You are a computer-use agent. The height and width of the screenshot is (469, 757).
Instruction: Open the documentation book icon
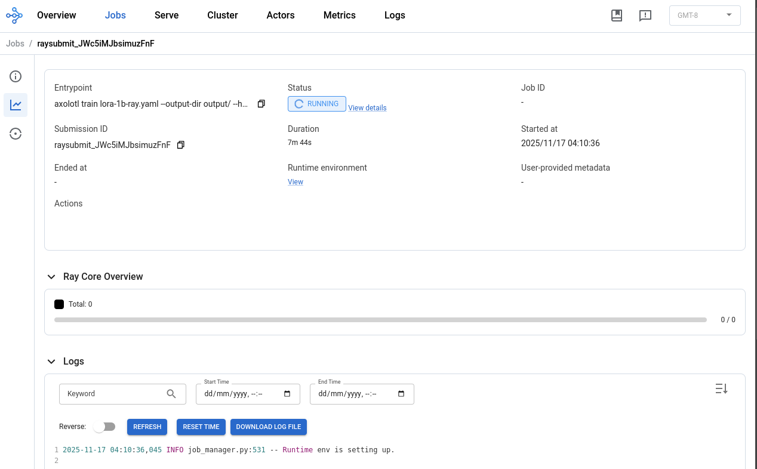pyautogui.click(x=617, y=16)
